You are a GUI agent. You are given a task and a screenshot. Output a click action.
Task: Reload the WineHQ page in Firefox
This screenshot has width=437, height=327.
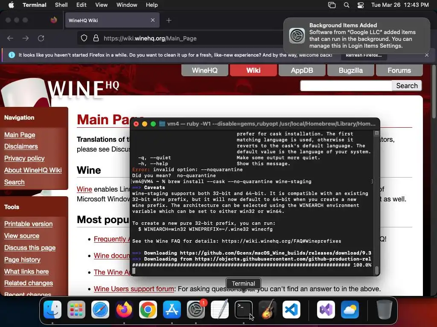(41, 38)
